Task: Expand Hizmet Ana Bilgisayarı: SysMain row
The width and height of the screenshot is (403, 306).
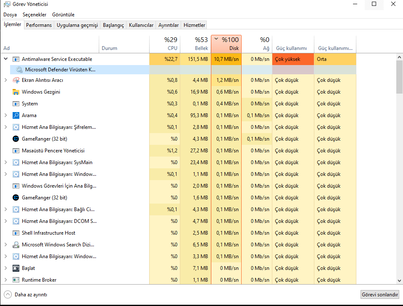Action: point(5,162)
